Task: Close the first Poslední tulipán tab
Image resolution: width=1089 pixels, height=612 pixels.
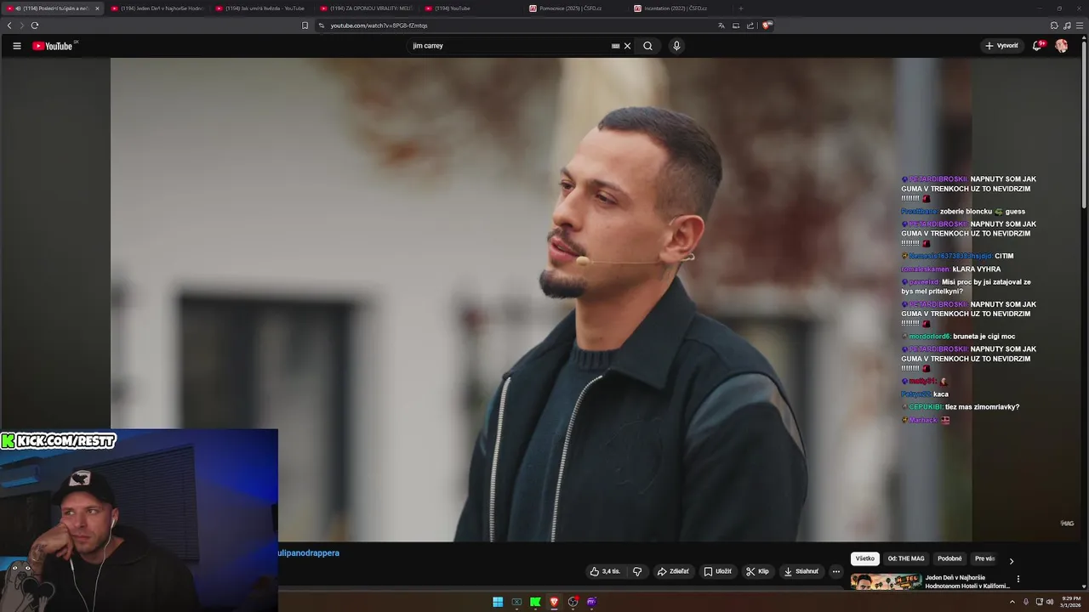Action: (97, 8)
